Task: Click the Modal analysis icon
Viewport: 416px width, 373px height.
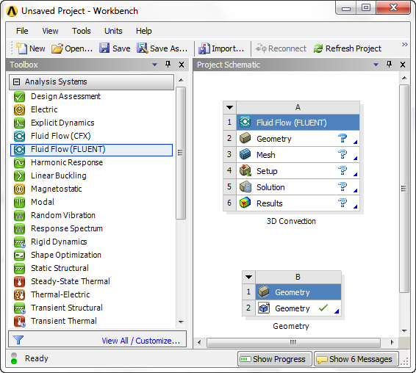Action: click(x=19, y=202)
